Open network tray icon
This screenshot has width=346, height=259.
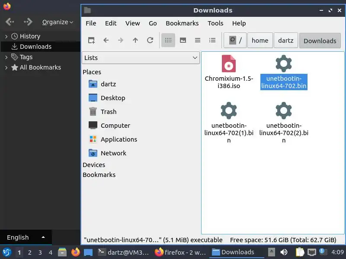[x=311, y=252]
